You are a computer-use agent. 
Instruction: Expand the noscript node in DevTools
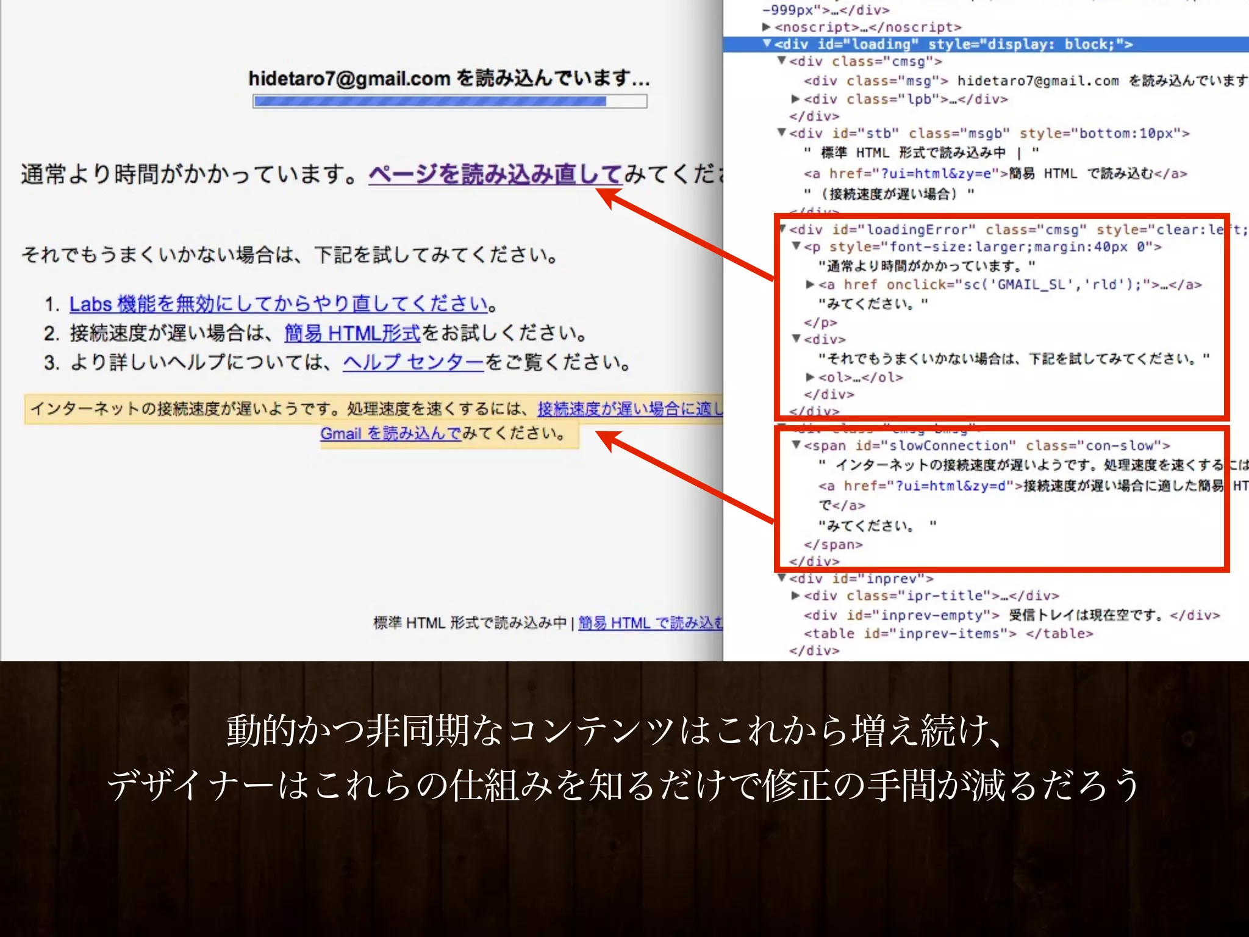(767, 27)
